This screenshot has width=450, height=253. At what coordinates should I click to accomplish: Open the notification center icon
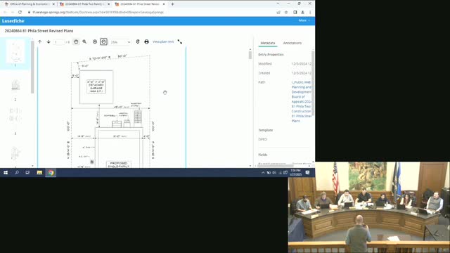(x=307, y=172)
